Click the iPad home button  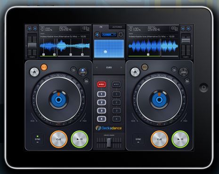coord(203,87)
